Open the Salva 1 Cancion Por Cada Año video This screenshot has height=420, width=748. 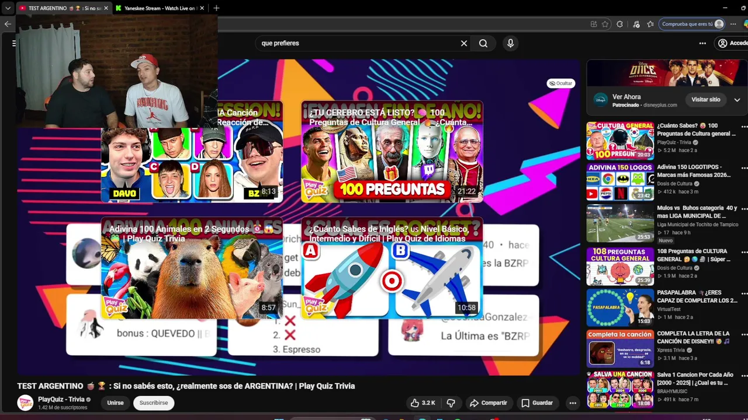[x=620, y=390]
